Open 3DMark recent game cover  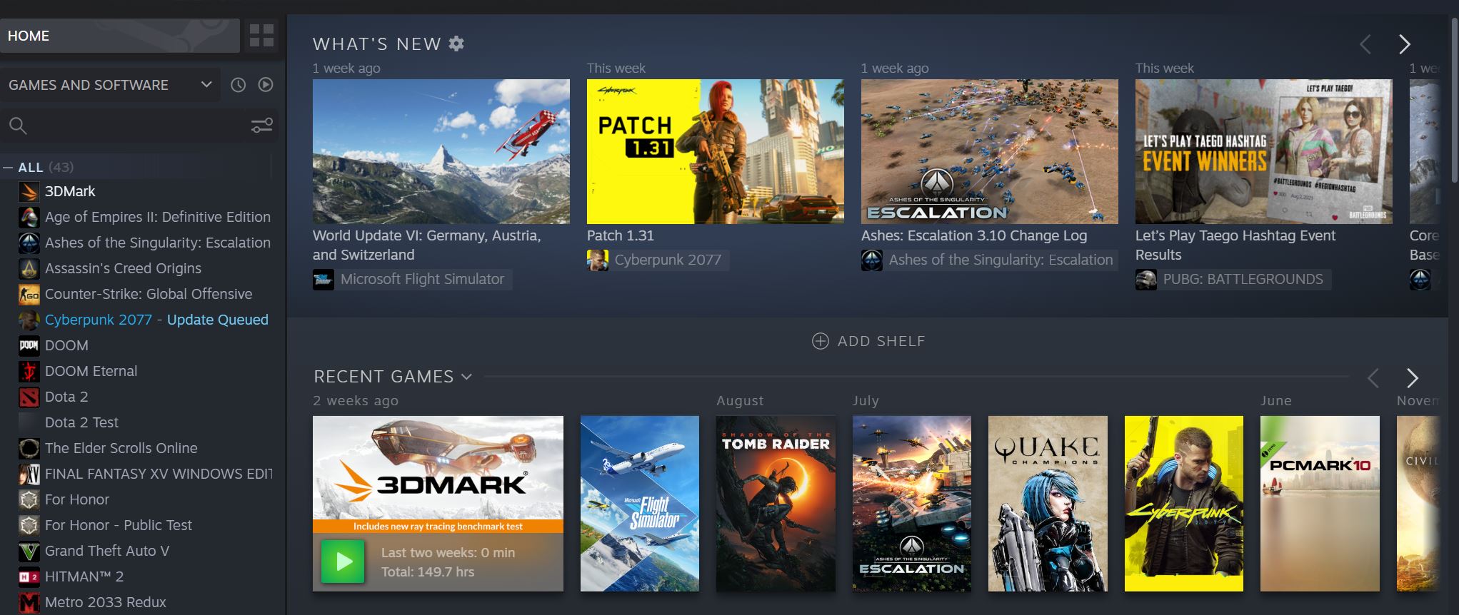point(438,474)
